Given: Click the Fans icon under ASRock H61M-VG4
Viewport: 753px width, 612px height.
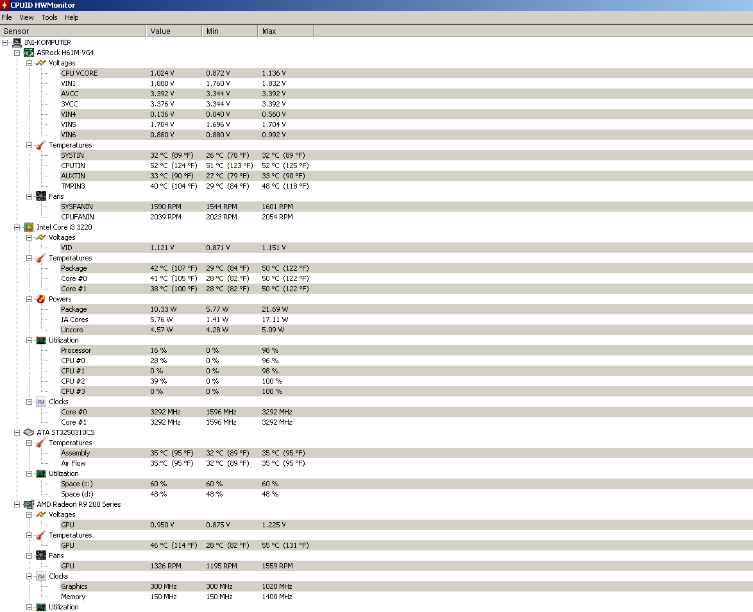Looking at the screenshot, I should (x=41, y=196).
